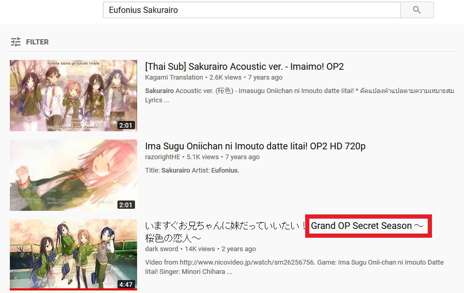Click the 2:01 duration badge on second video

[126, 205]
